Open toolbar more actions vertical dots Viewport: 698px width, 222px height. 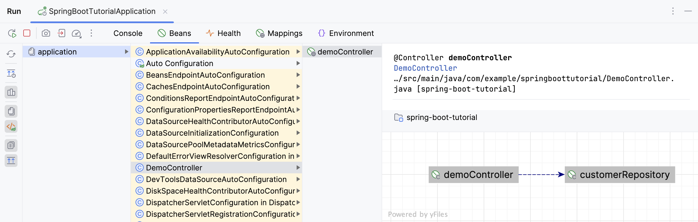point(91,33)
